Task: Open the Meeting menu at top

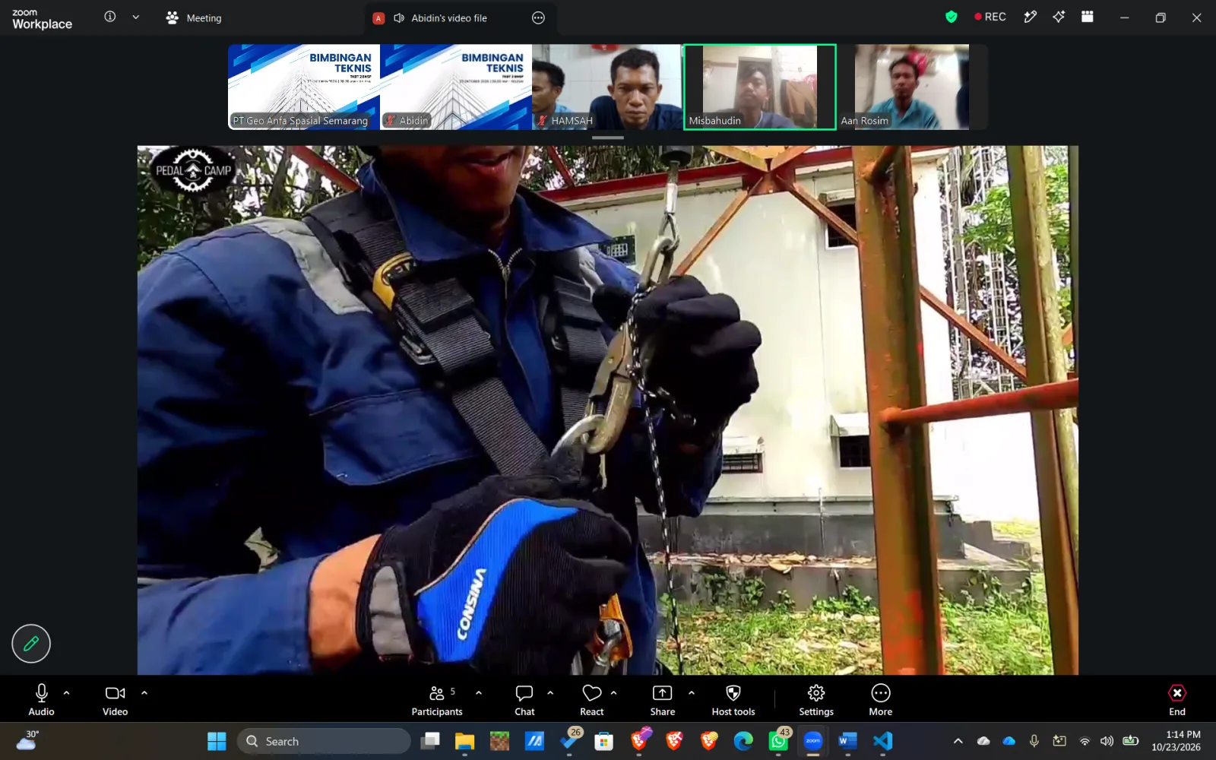Action: coord(194,17)
